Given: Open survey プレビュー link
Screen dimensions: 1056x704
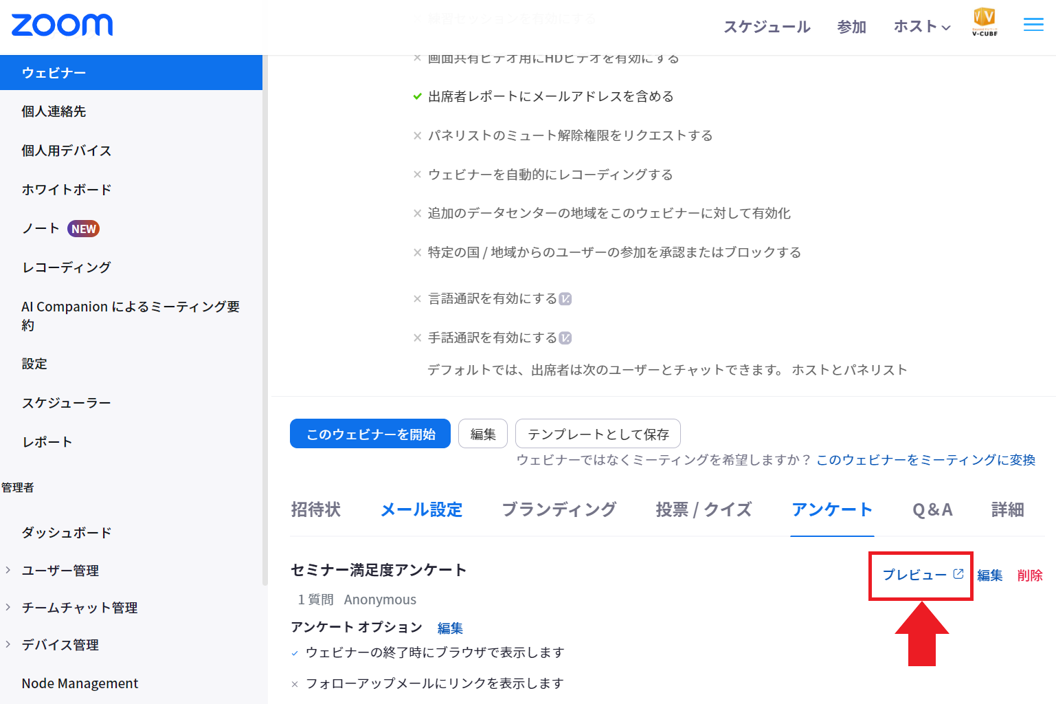Looking at the screenshot, I should pos(922,575).
